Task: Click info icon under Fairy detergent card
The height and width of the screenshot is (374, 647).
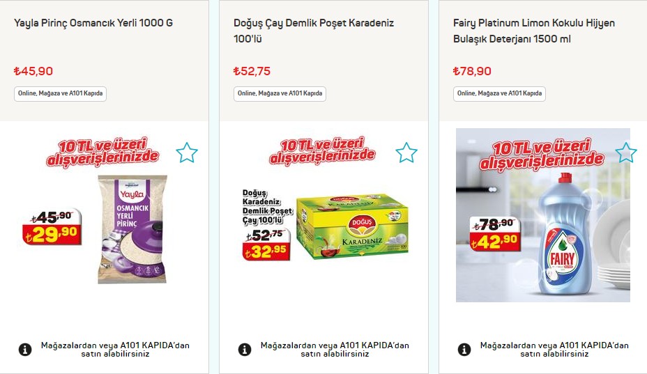Action: click(464, 350)
